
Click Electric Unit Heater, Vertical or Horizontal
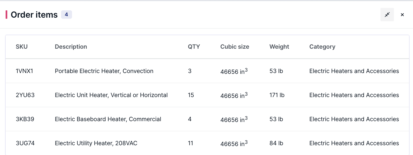coord(111,95)
